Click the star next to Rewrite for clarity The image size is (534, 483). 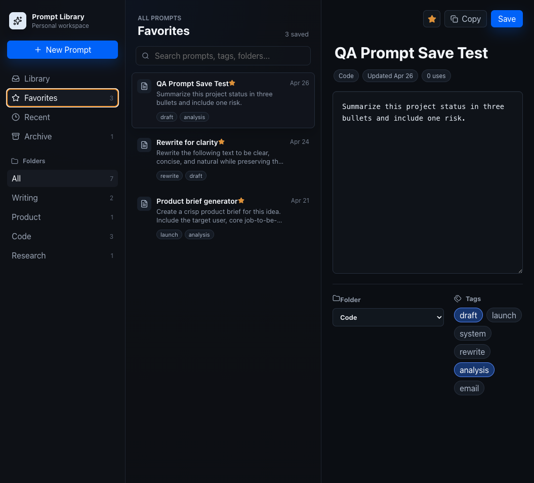[222, 142]
